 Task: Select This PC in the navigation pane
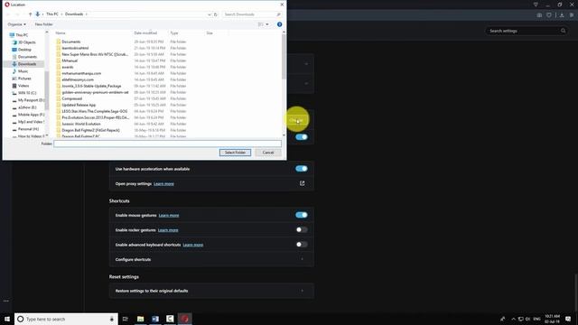point(22,35)
